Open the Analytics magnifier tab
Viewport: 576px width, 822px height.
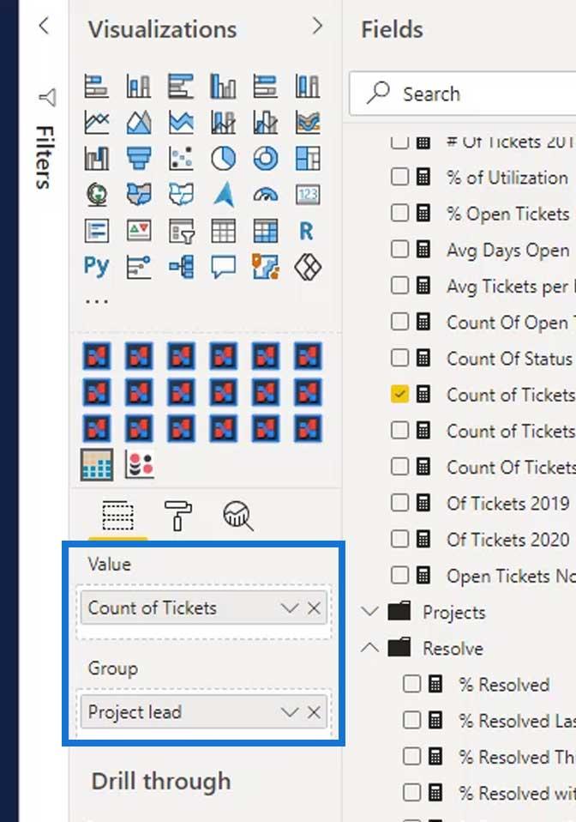click(238, 517)
